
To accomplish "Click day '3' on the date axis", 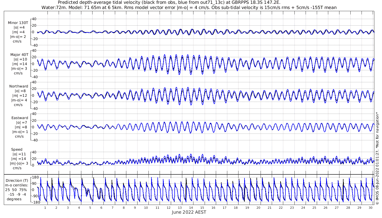I will pyautogui.click(x=68, y=207).
